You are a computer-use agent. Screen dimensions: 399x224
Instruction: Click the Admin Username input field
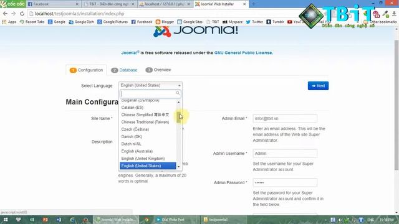tap(285, 154)
